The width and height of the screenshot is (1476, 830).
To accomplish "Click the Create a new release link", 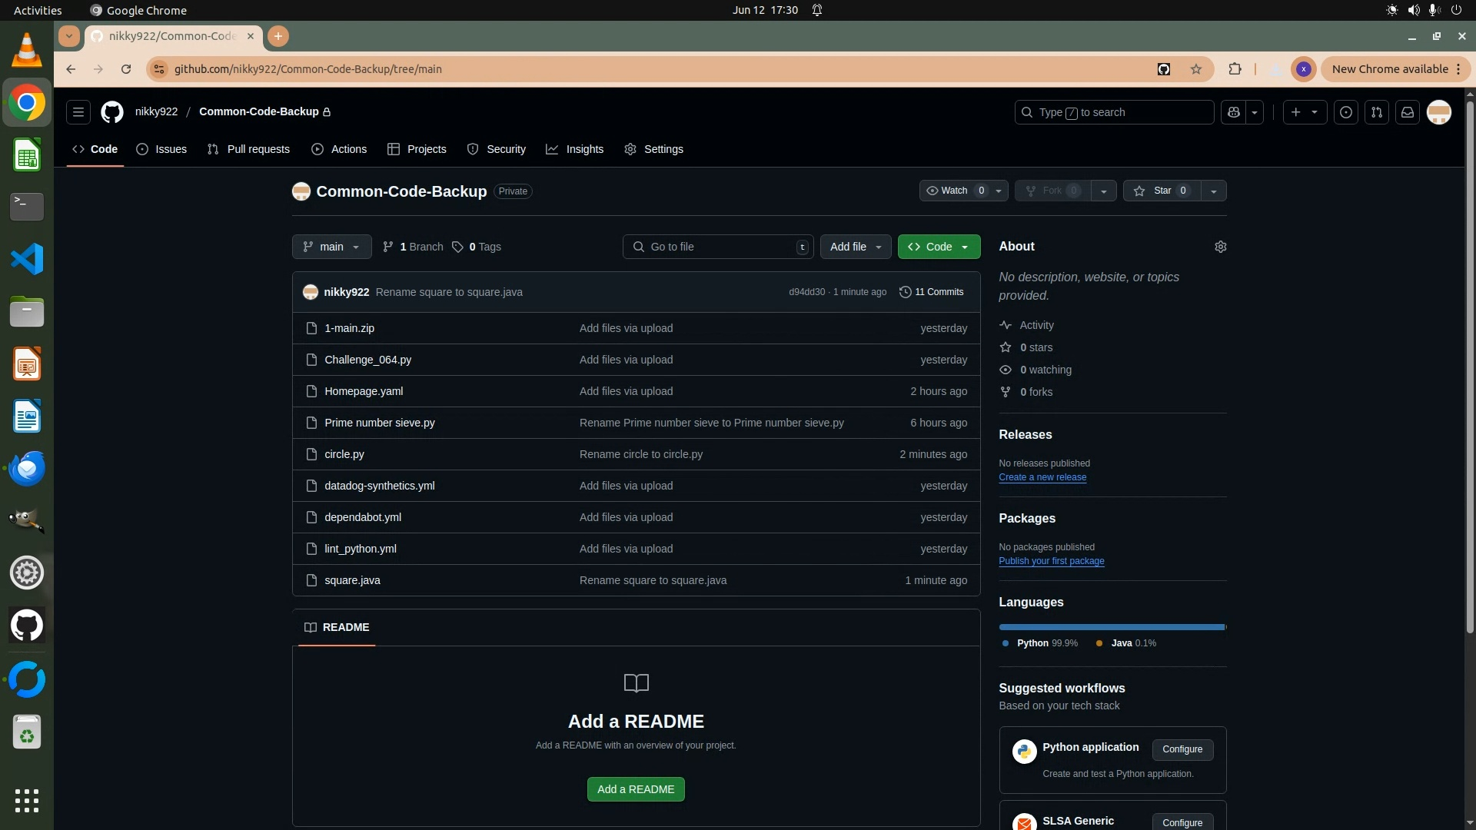I will pos(1042,477).
